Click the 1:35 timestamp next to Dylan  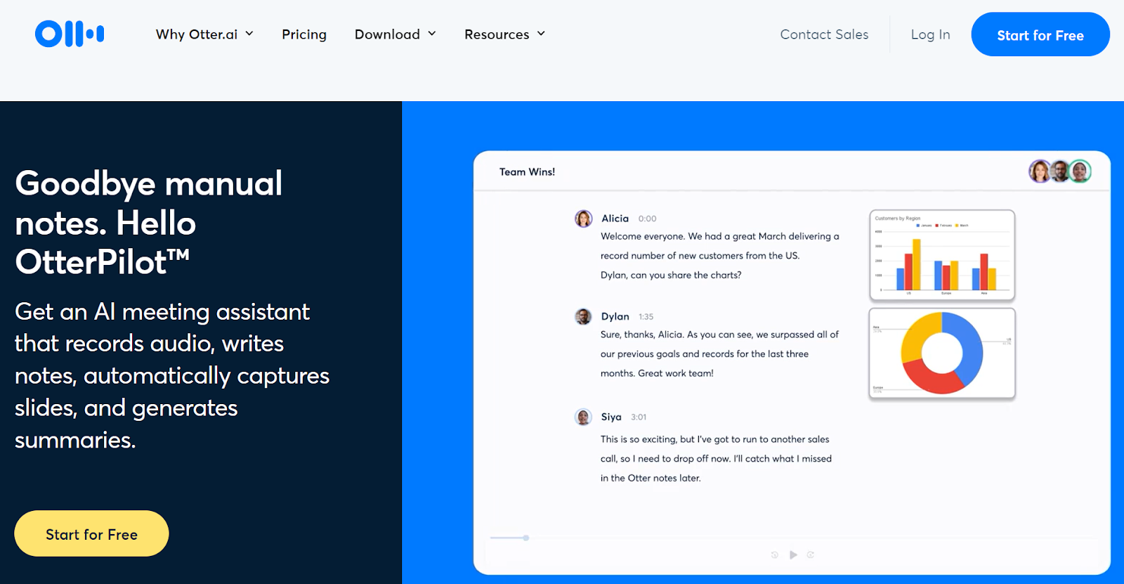click(x=646, y=317)
